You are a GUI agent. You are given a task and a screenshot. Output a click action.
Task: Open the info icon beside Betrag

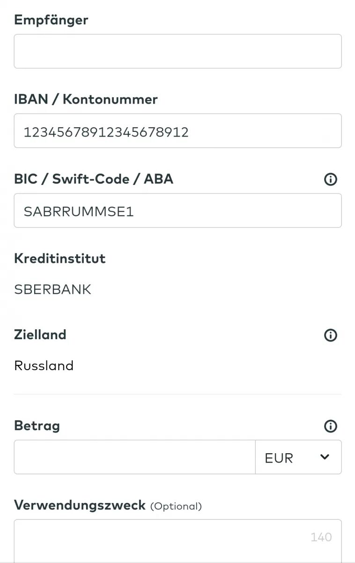pyautogui.click(x=331, y=426)
